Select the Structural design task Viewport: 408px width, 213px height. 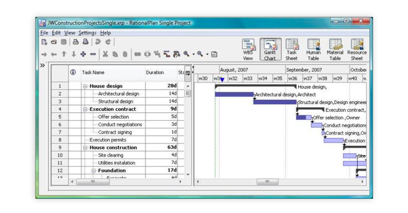coord(116,101)
